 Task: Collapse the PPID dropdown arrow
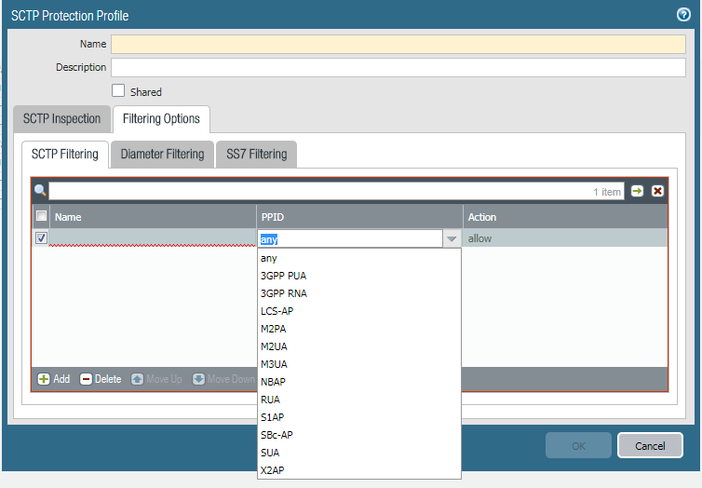pos(452,239)
